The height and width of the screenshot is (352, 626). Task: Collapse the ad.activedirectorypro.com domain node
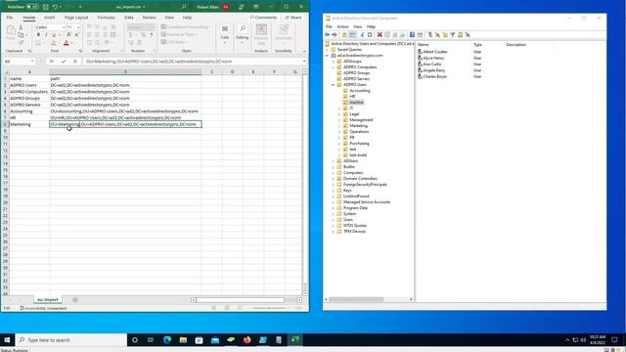[x=327, y=56]
